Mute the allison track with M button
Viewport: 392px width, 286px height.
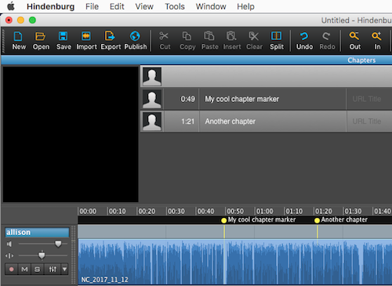(x=24, y=269)
